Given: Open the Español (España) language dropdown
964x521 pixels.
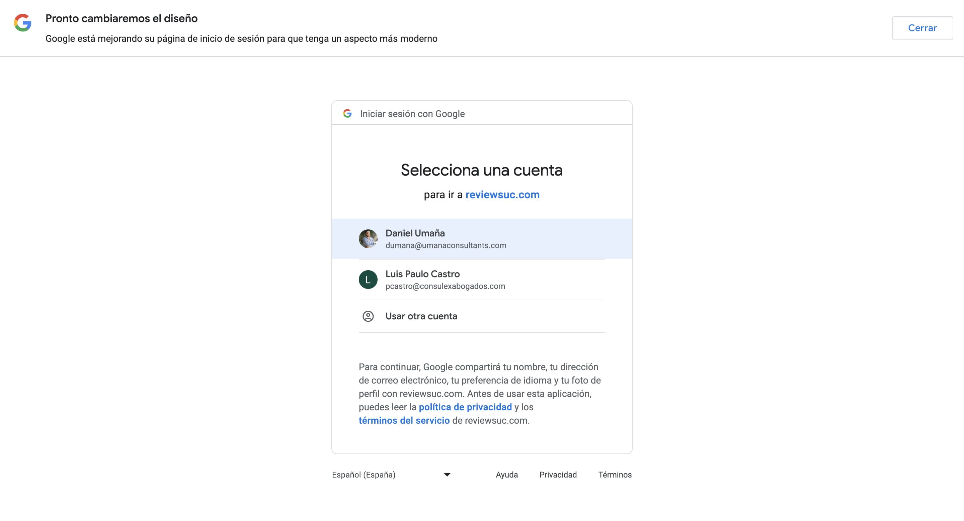Looking at the screenshot, I should pos(391,475).
